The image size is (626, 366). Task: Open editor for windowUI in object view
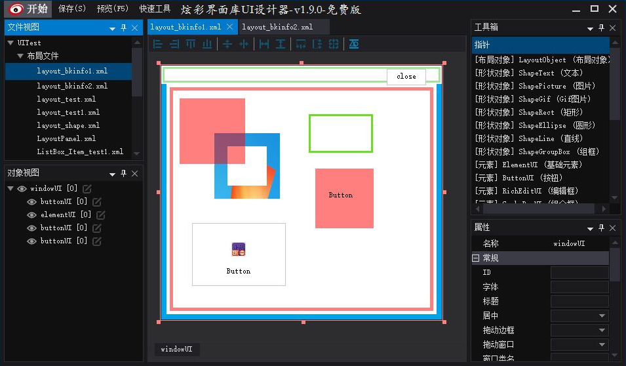(87, 188)
